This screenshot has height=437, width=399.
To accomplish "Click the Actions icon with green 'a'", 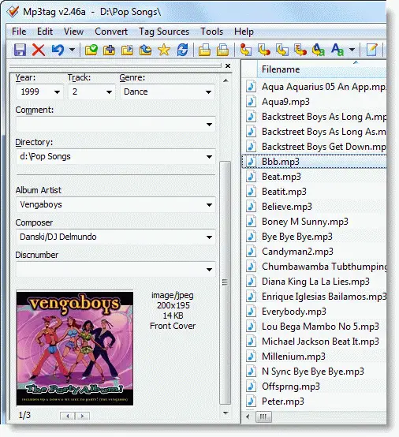I will (x=319, y=50).
